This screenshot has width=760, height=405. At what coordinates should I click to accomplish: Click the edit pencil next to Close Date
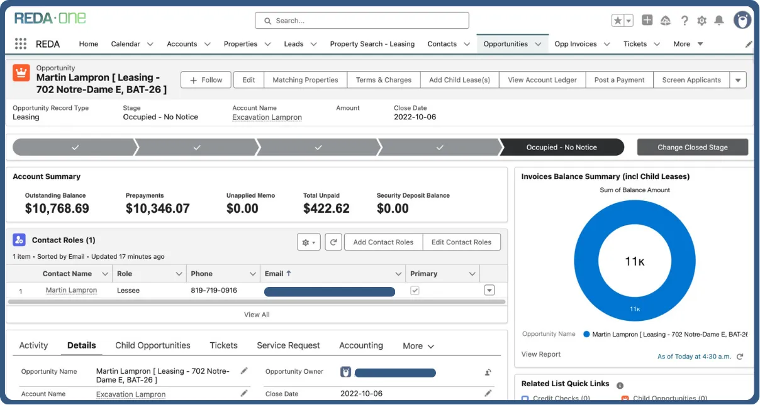[488, 394]
